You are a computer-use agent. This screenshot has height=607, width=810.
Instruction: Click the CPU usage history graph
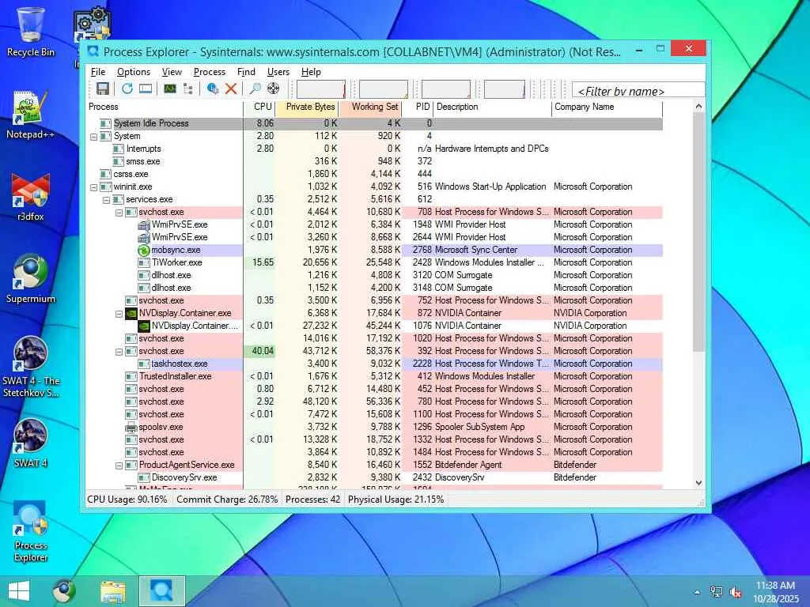click(x=321, y=89)
